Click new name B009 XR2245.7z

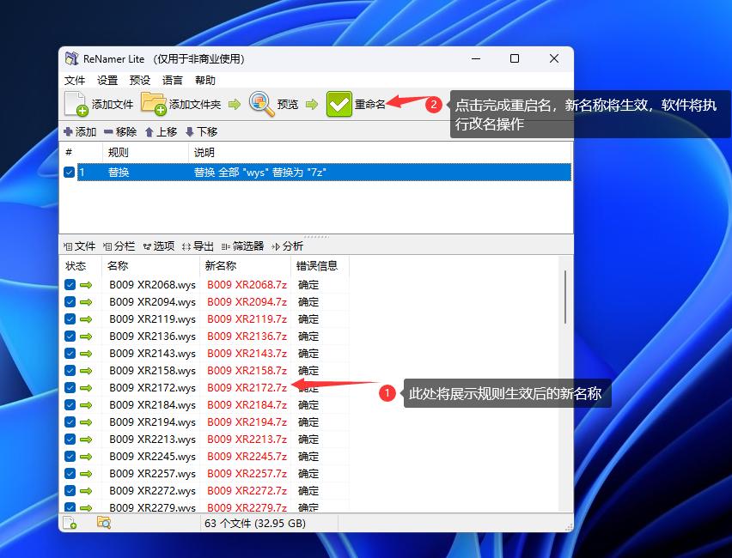(247, 457)
